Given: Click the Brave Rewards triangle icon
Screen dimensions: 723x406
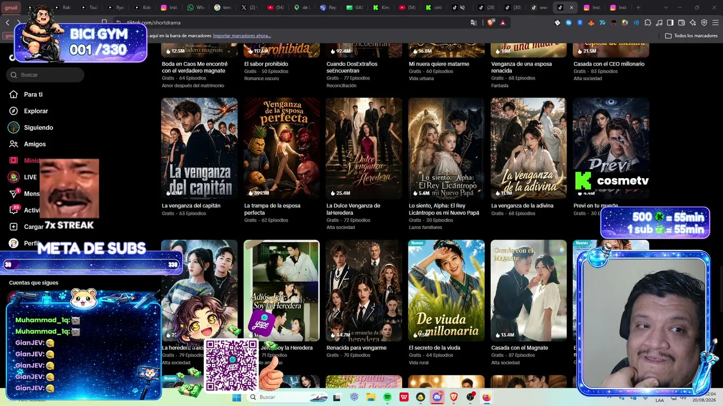Looking at the screenshot, I should coord(502,23).
